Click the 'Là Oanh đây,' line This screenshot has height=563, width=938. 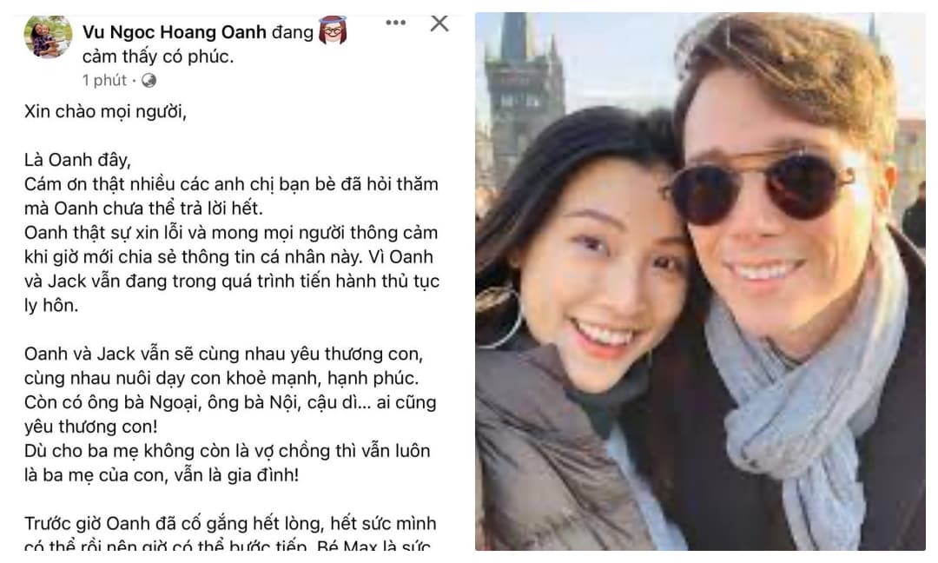pyautogui.click(x=78, y=161)
